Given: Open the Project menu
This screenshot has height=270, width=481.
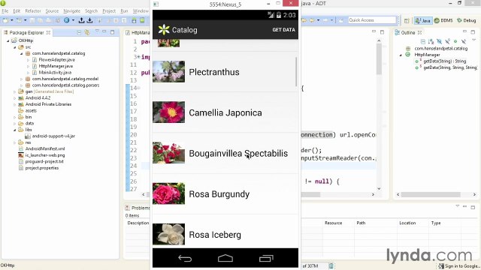Looking at the screenshot, I should tap(109, 11).
